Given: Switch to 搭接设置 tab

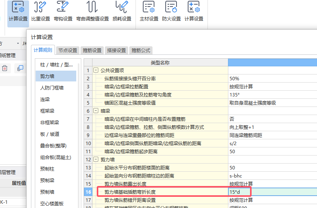Looking at the screenshot, I should [117, 51].
